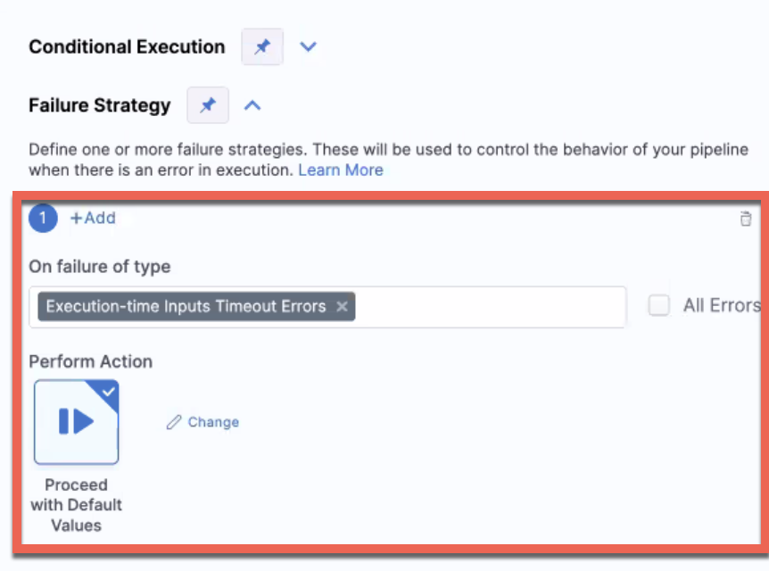Open the Learn More link
Image resolution: width=769 pixels, height=571 pixels.
(341, 170)
